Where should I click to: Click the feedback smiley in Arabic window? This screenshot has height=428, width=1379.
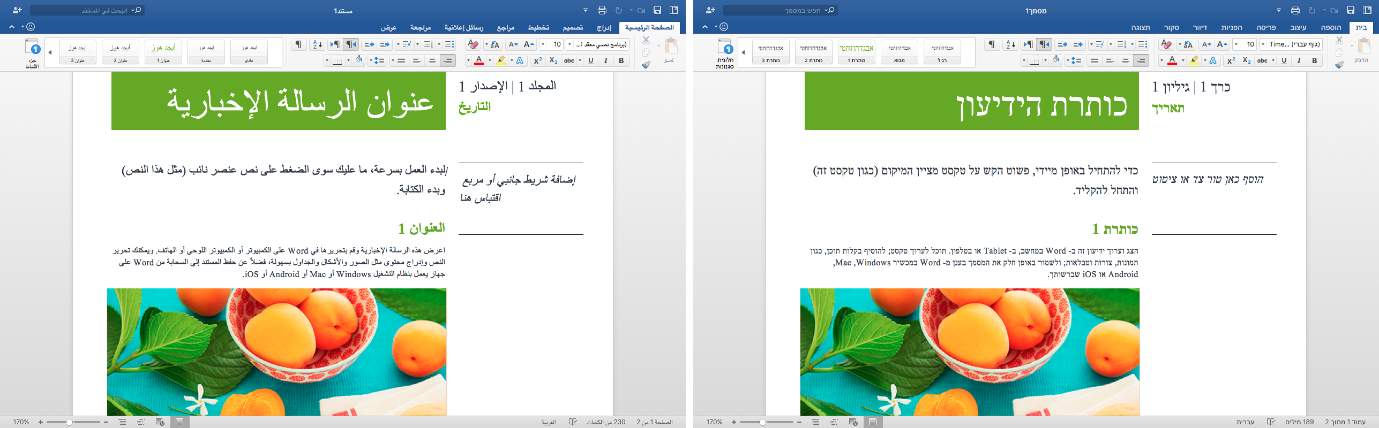click(x=31, y=27)
